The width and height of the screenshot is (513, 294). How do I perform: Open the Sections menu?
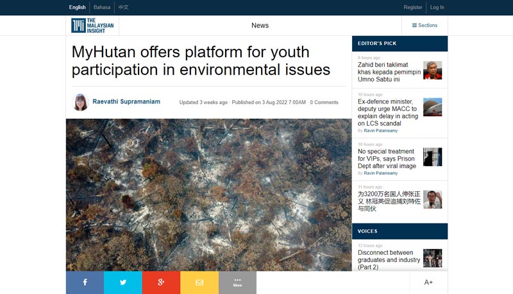[425, 25]
